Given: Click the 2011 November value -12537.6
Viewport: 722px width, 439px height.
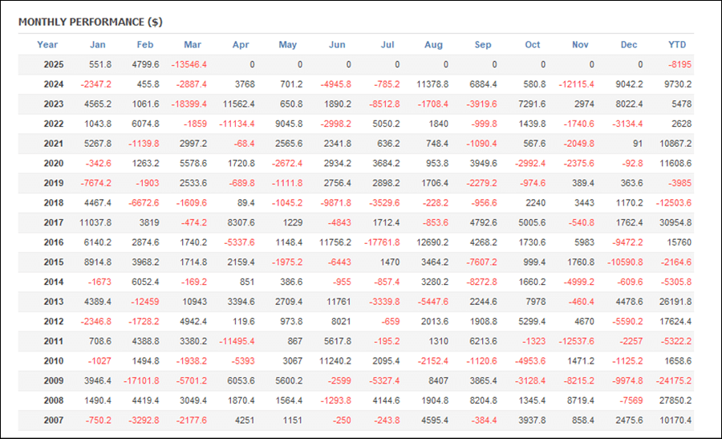Looking at the screenshot, I should coord(576,341).
